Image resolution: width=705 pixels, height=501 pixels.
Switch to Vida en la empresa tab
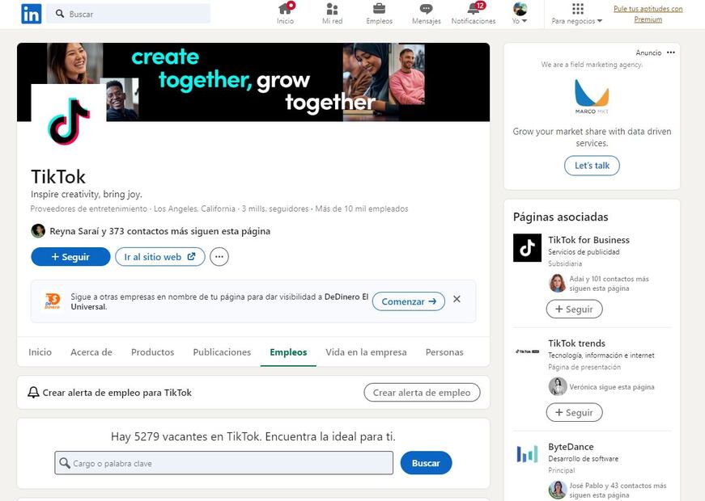[x=366, y=352]
